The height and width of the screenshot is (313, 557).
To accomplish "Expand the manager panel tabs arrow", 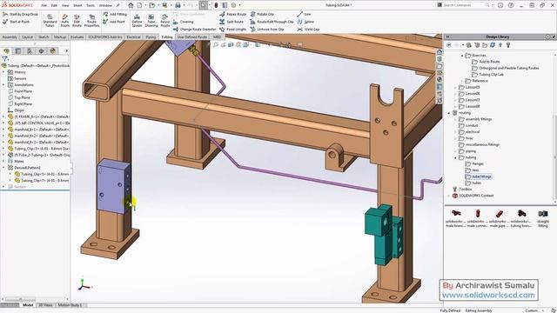I will coord(66,51).
